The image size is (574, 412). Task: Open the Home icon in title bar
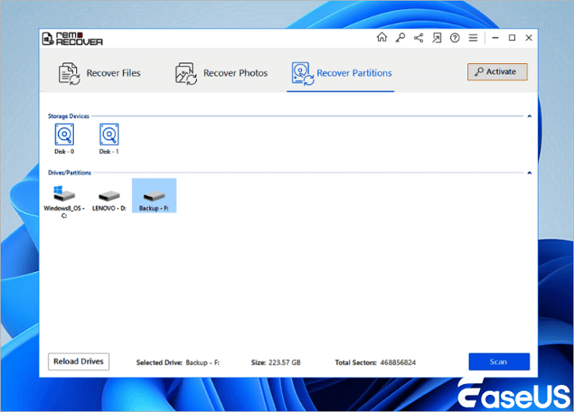[382, 38]
